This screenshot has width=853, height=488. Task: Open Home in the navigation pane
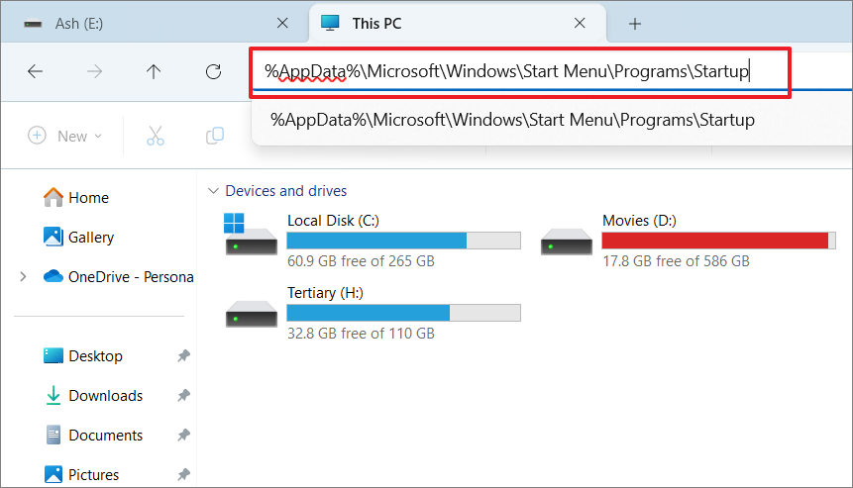(89, 198)
